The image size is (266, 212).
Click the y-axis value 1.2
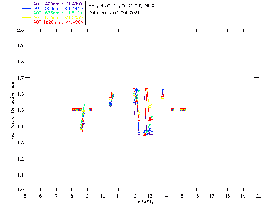point(20,159)
